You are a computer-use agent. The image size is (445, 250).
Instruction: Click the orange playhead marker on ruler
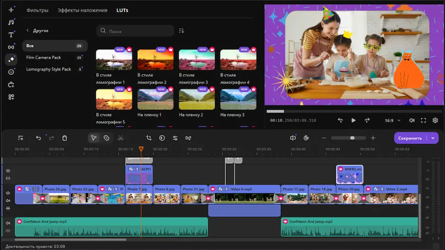coord(141,149)
